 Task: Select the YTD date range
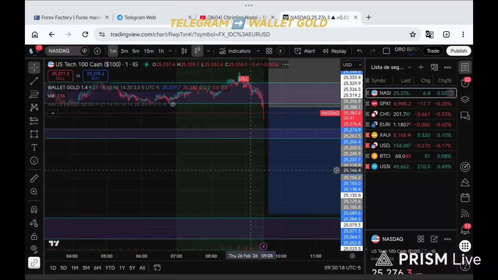[110, 268]
